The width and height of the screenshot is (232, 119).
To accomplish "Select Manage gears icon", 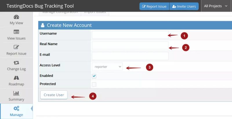I will [x=16, y=108].
